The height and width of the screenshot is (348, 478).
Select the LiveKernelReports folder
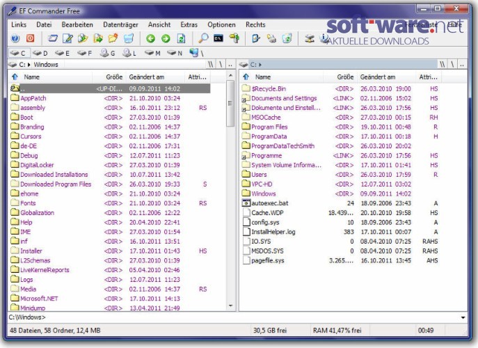(45, 270)
